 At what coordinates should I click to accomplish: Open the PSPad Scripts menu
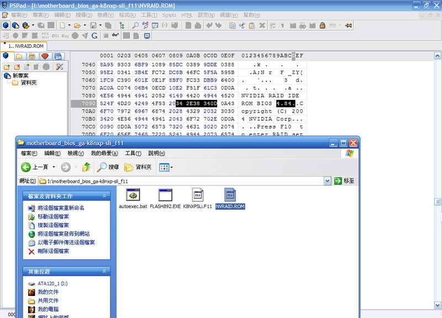pos(169,15)
